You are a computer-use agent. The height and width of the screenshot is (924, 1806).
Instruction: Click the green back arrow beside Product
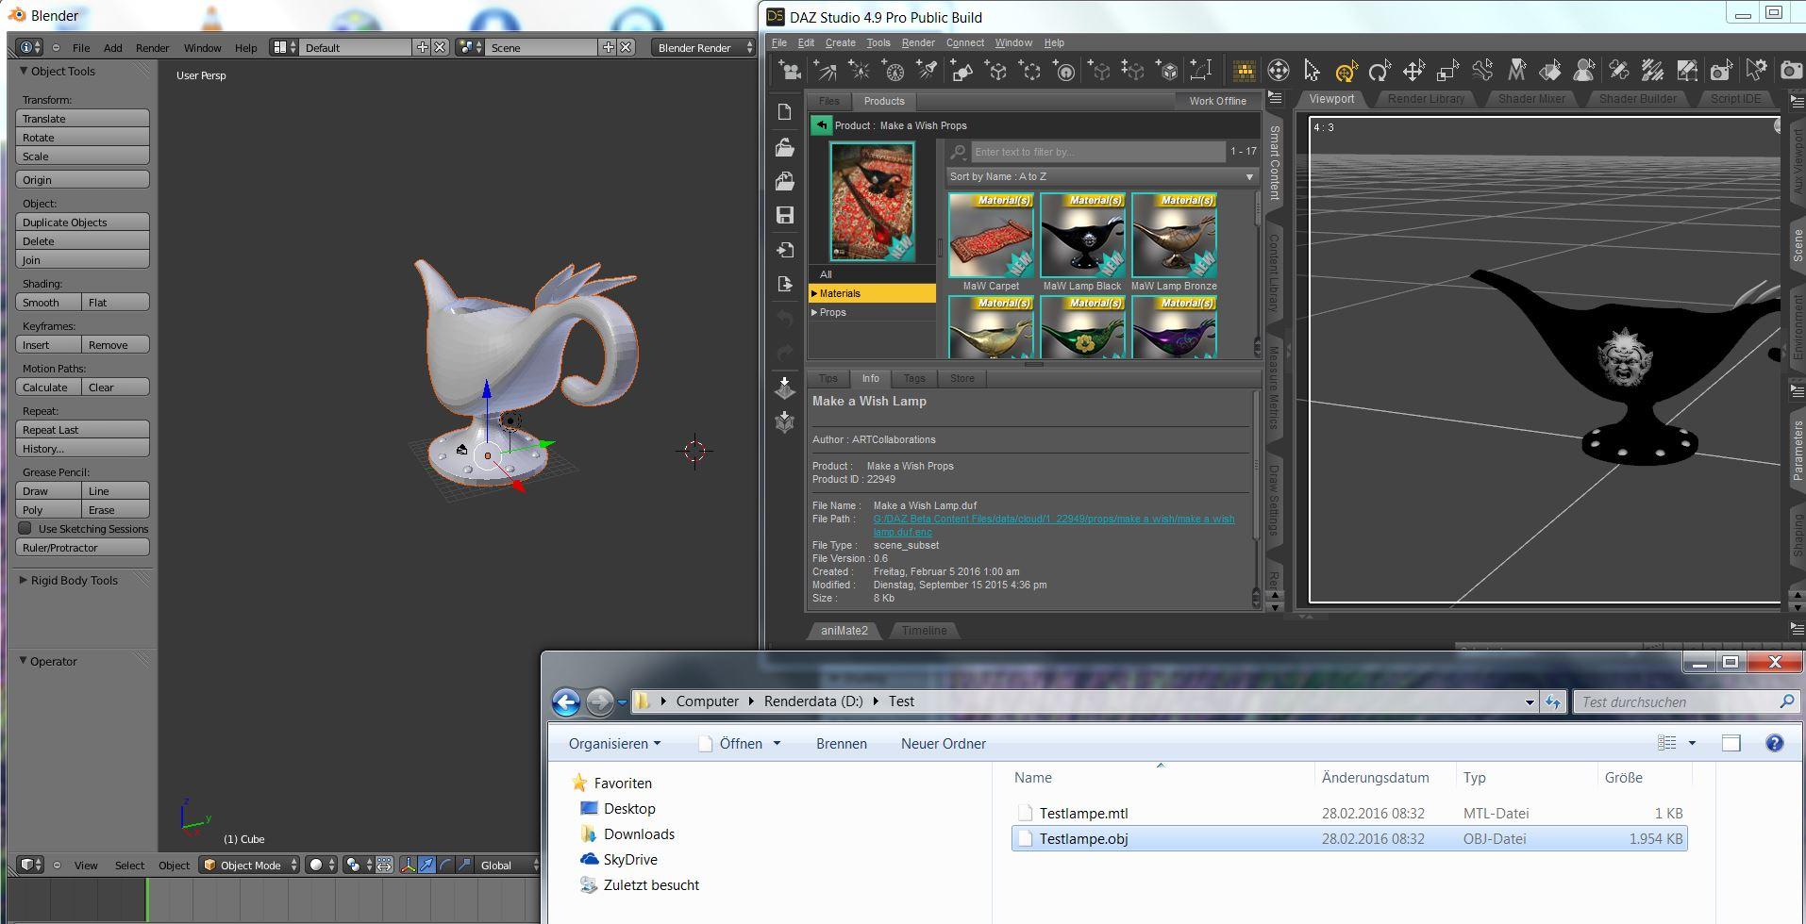[821, 125]
